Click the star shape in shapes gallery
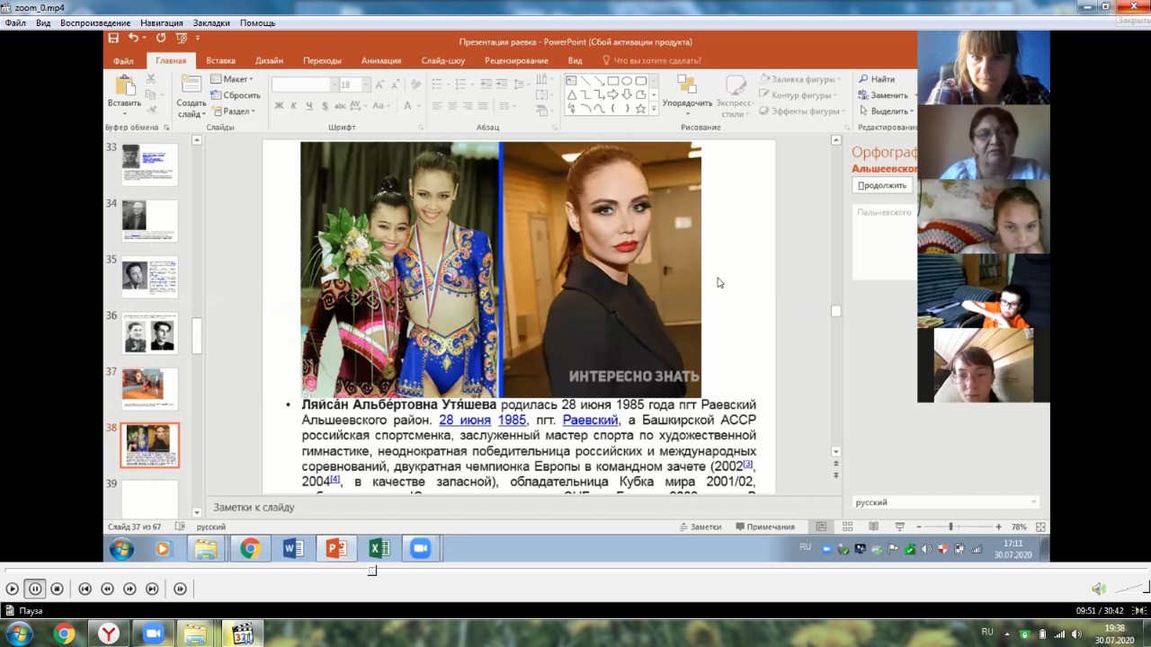The width and height of the screenshot is (1151, 647). click(640, 109)
